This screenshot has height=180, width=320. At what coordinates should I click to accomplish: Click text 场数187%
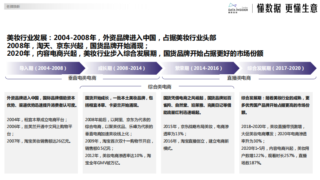(251, 163)
